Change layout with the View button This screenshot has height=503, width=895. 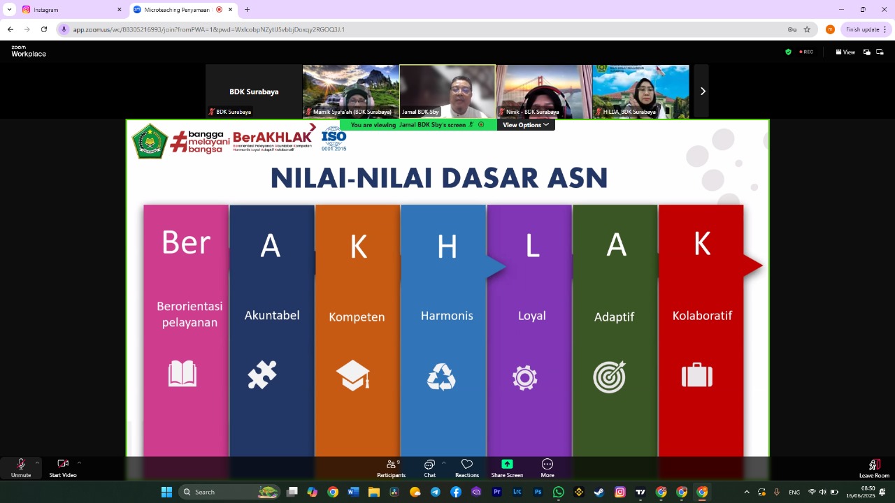click(845, 52)
